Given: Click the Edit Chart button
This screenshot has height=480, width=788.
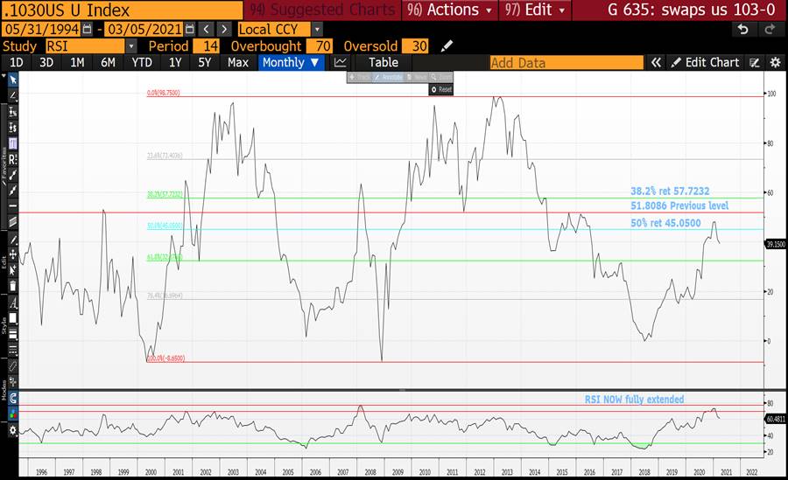Looking at the screenshot, I should tap(705, 63).
